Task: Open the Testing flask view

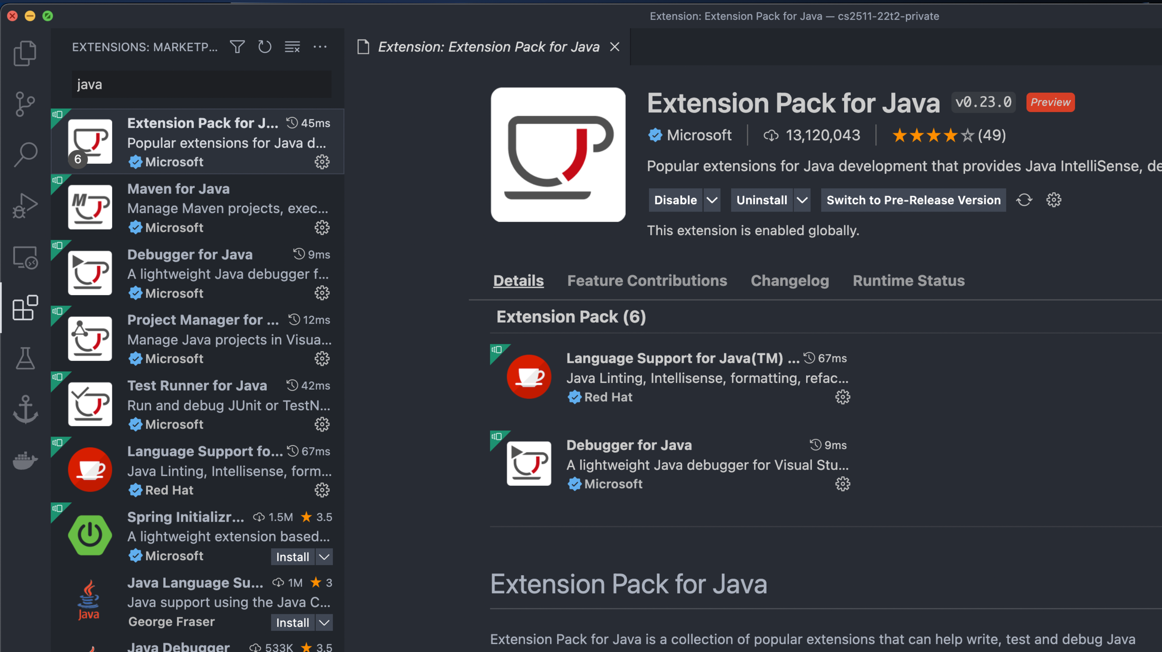Action: (25, 358)
